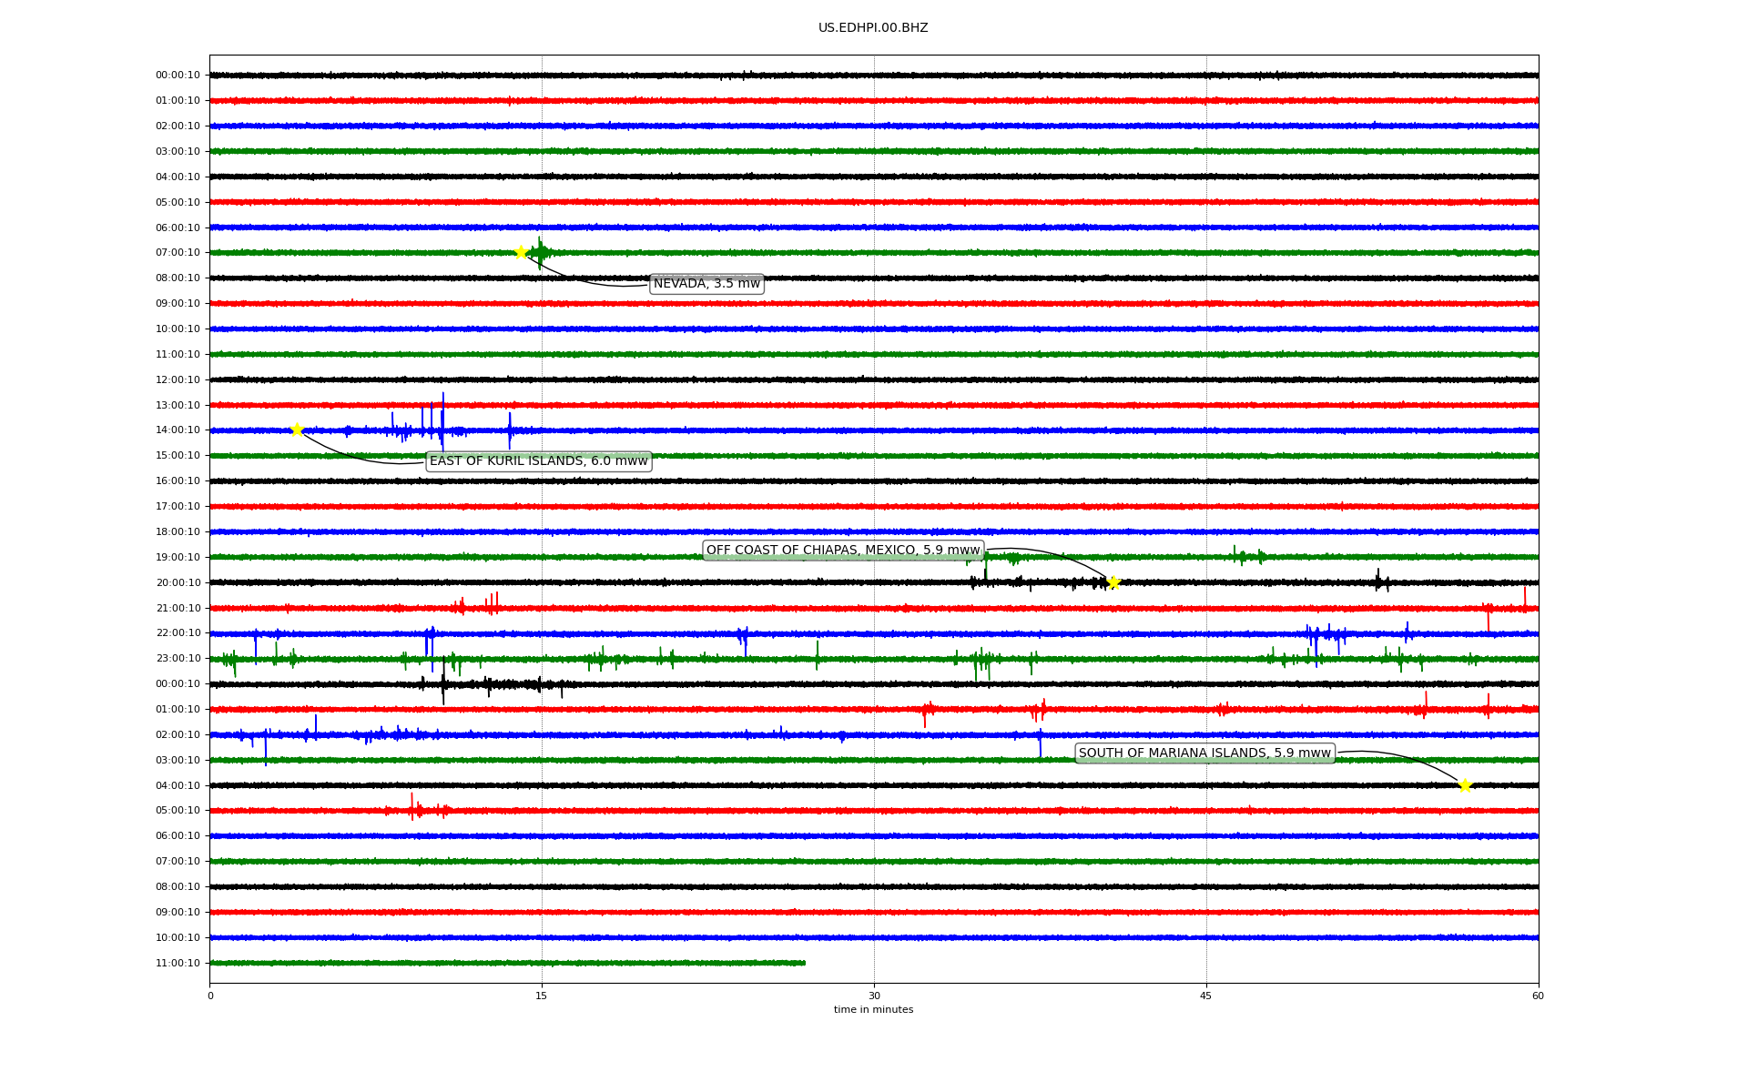1748x1092 pixels.
Task: Click the x-axis tick label 30
Action: click(874, 996)
